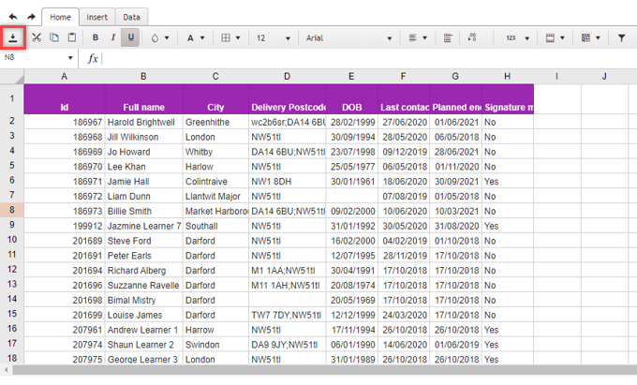Paste from clipboard icon
Image resolution: width=637 pixels, height=385 pixels.
coord(71,37)
